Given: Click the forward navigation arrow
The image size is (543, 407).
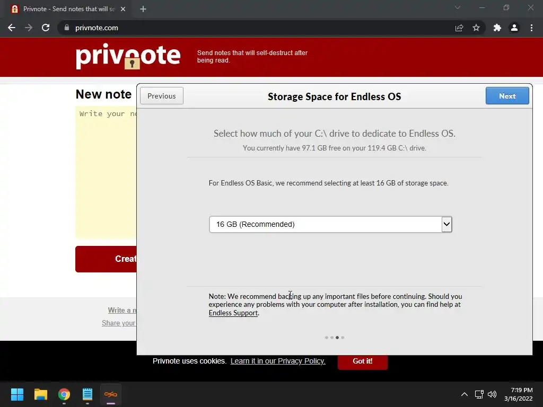Looking at the screenshot, I should pos(29,28).
